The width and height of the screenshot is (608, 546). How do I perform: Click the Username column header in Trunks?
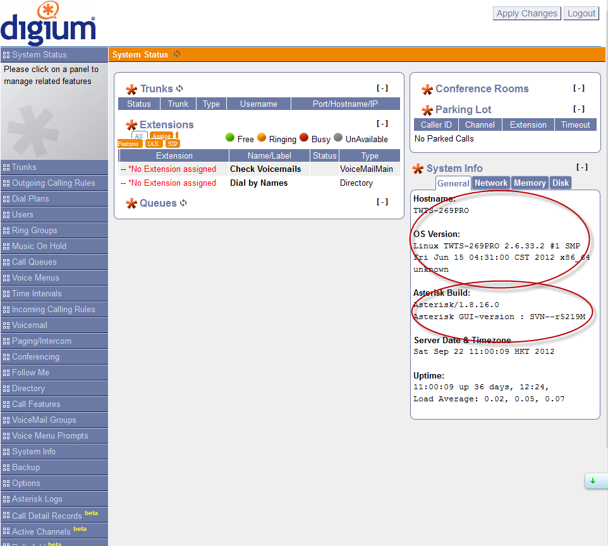pos(258,104)
